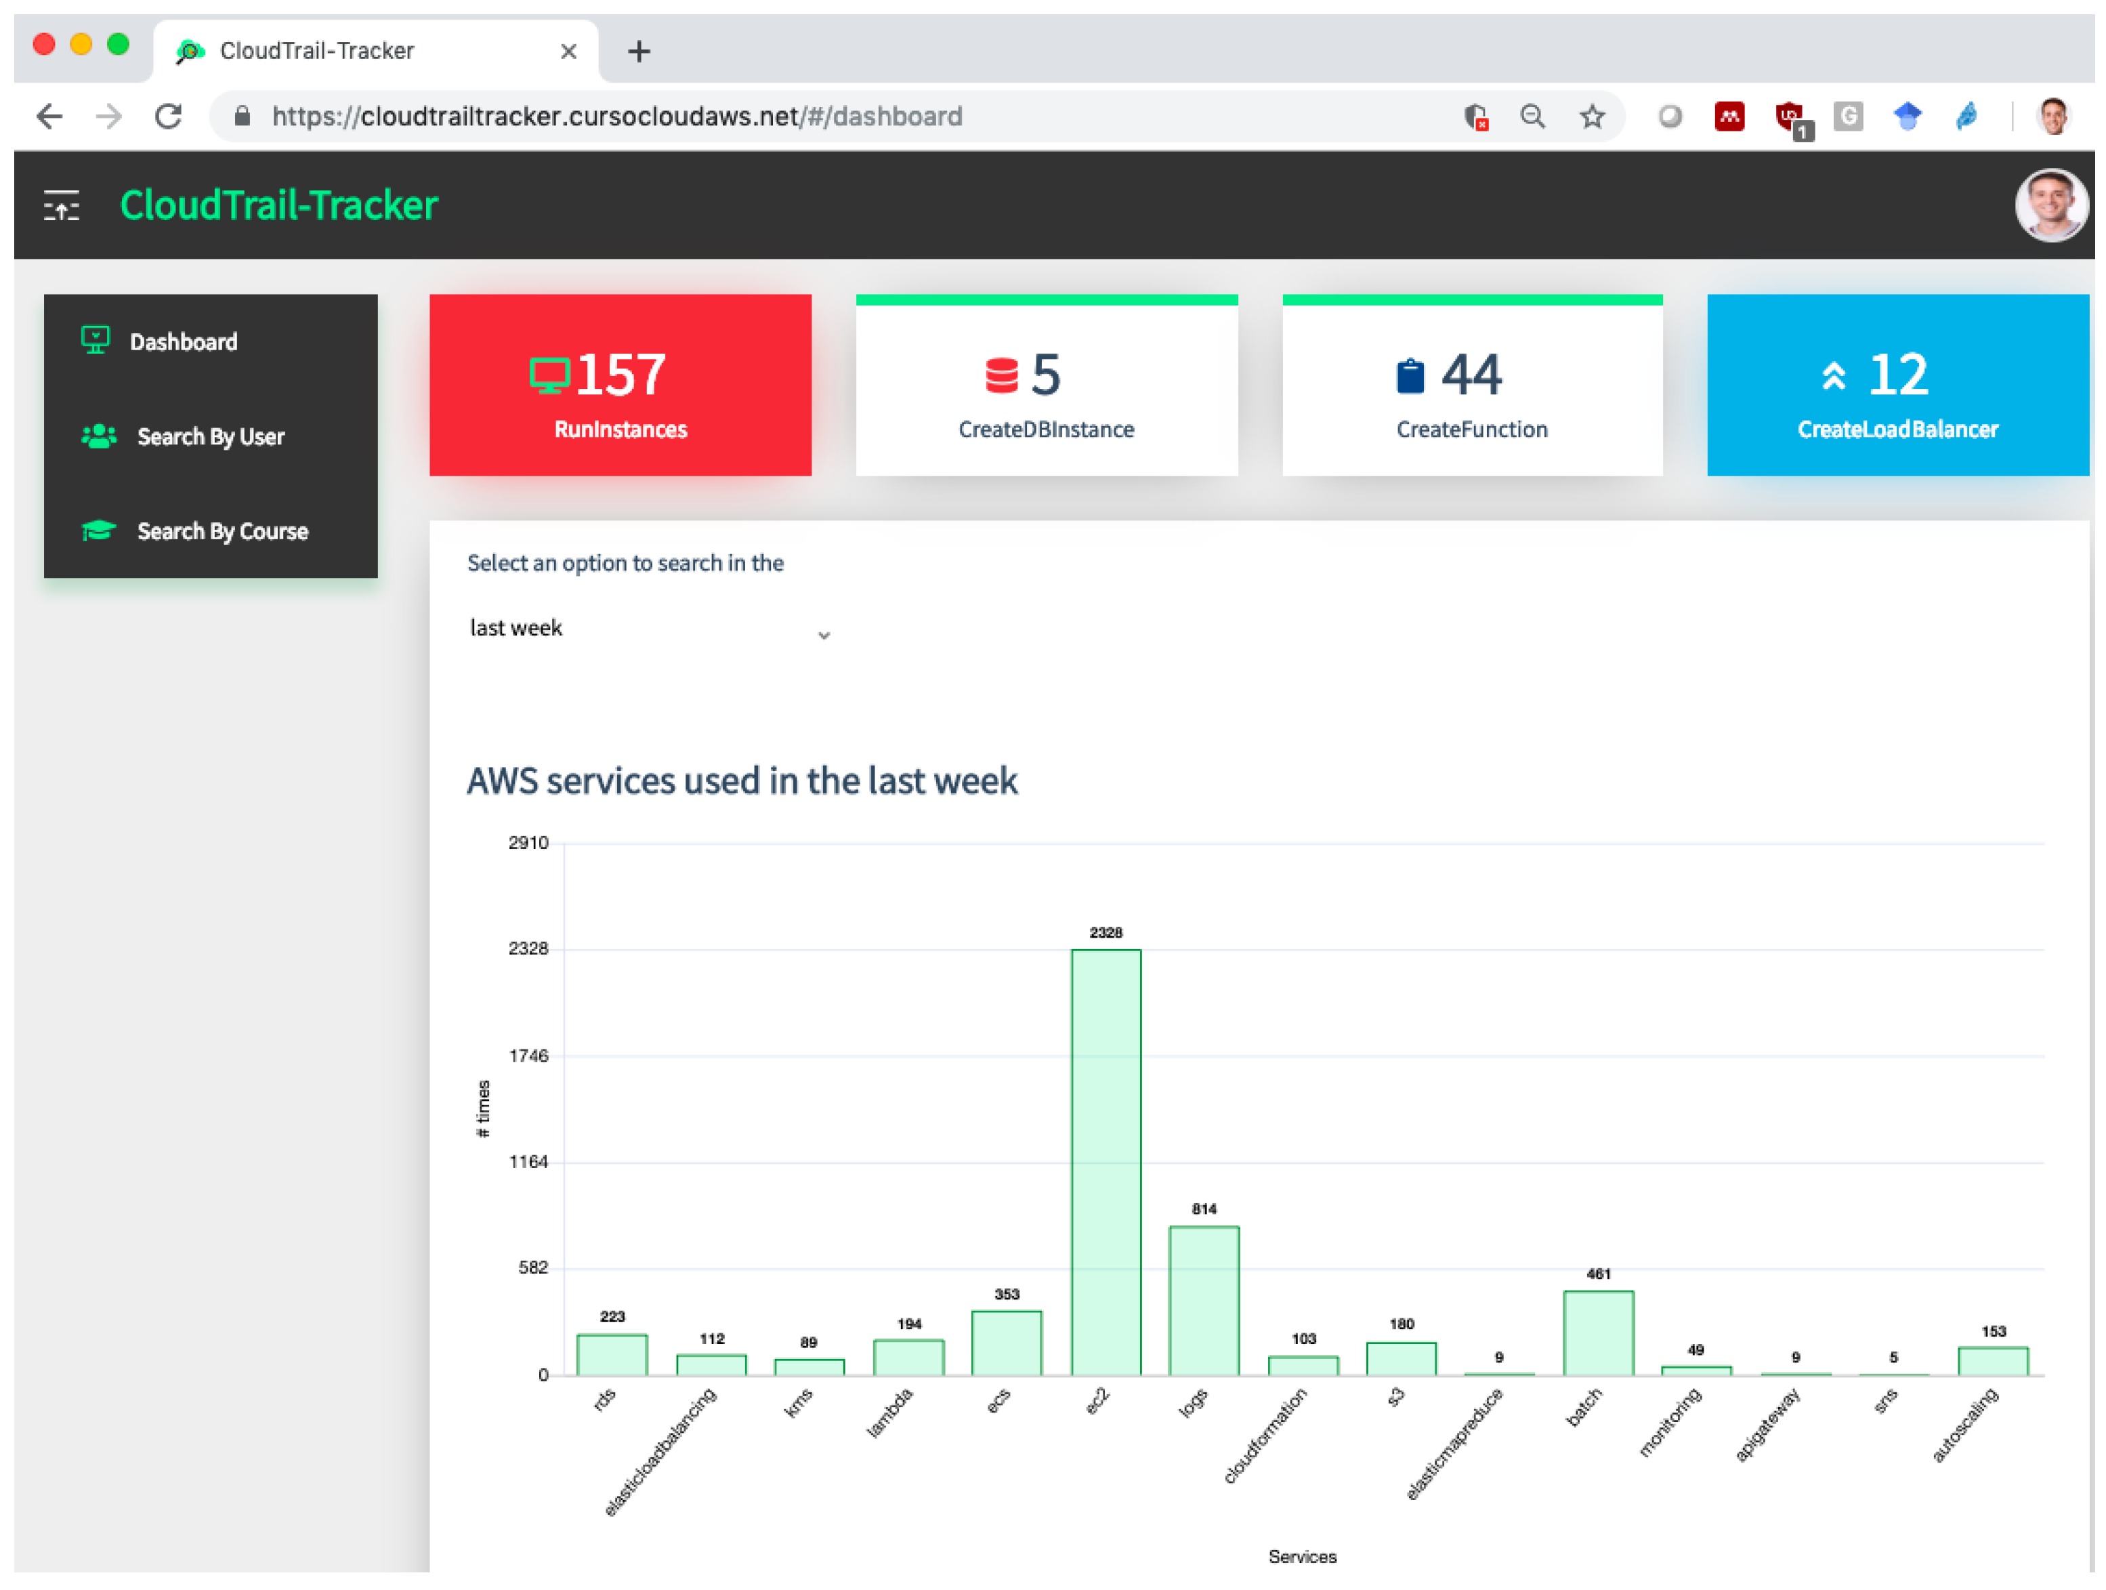Screen dimensions: 2106x1590
Task: Click the autoscaling bar labeled 153
Action: click(x=1993, y=1362)
